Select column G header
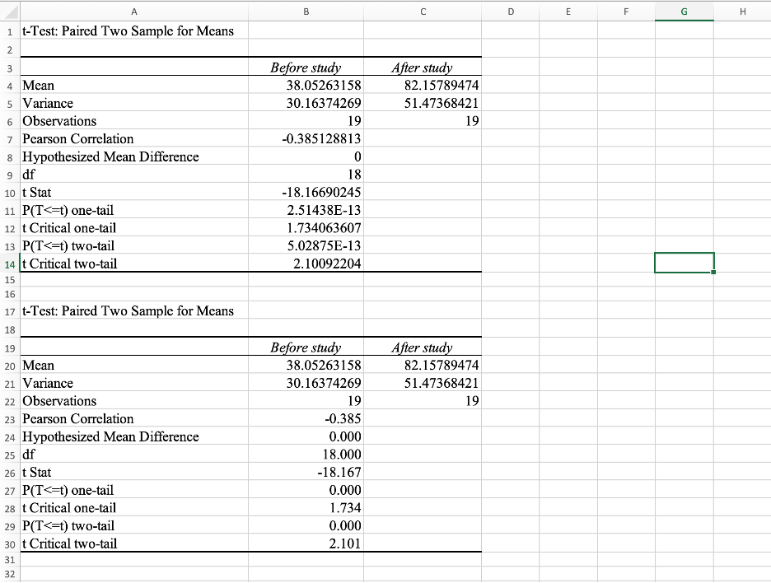This screenshot has width=771, height=583. [684, 11]
